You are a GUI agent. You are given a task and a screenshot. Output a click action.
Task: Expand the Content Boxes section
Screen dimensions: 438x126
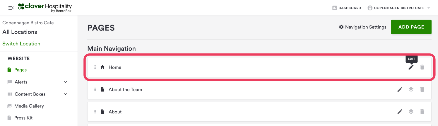(66, 94)
